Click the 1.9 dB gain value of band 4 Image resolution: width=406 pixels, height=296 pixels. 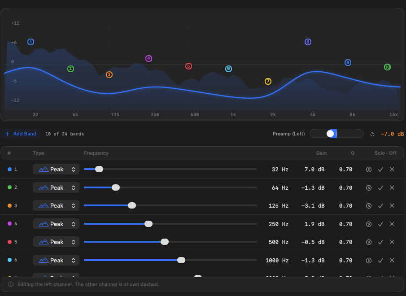pyautogui.click(x=314, y=224)
